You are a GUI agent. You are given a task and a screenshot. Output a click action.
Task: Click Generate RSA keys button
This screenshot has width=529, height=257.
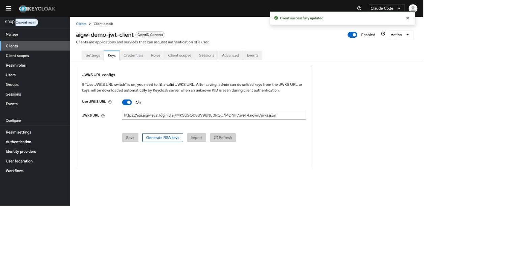click(163, 138)
